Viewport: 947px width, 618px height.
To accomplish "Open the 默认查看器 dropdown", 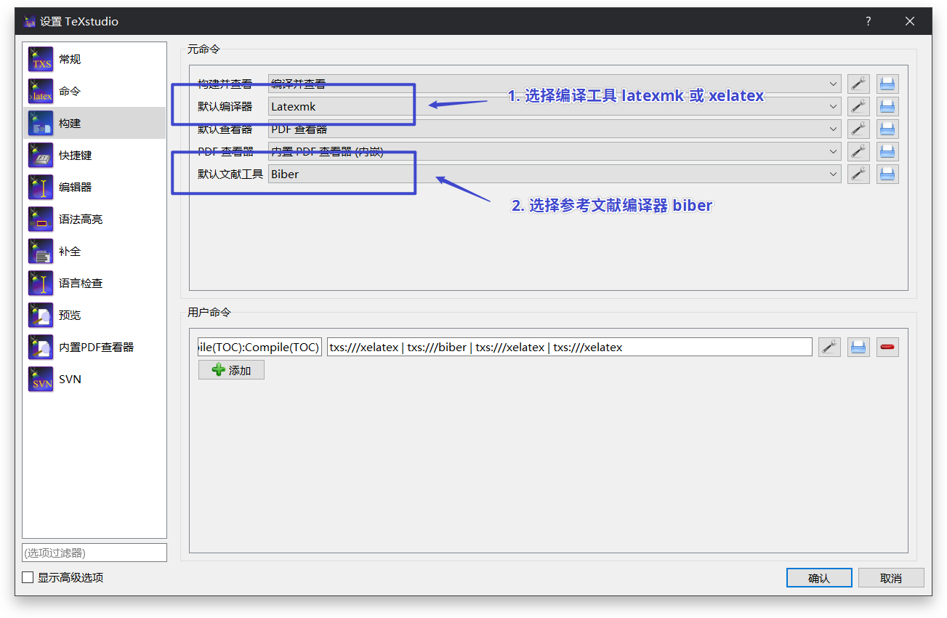I will coord(555,129).
